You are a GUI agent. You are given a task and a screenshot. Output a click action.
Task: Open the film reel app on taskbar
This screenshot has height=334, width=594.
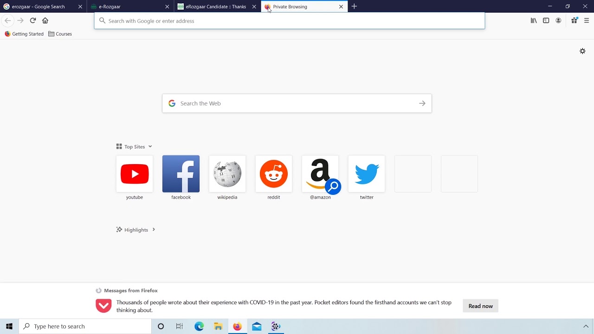[276, 327]
